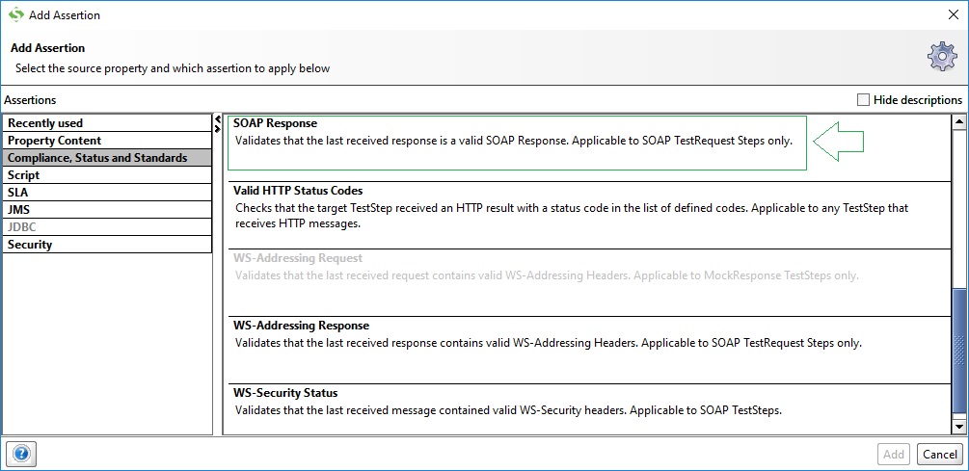This screenshot has width=969, height=471.
Task: Click the assertions list scrollbar thumb
Action: [958, 352]
